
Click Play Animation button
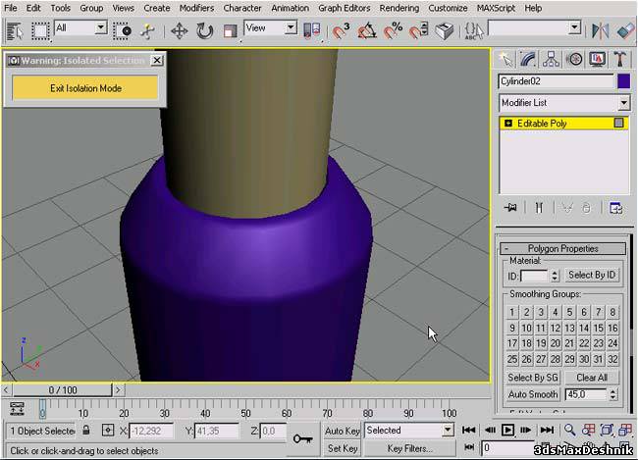coord(507,430)
